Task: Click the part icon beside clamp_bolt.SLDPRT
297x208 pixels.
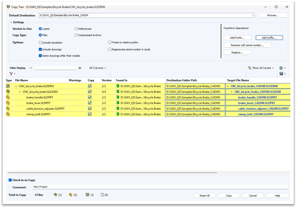Action: tap(8, 114)
